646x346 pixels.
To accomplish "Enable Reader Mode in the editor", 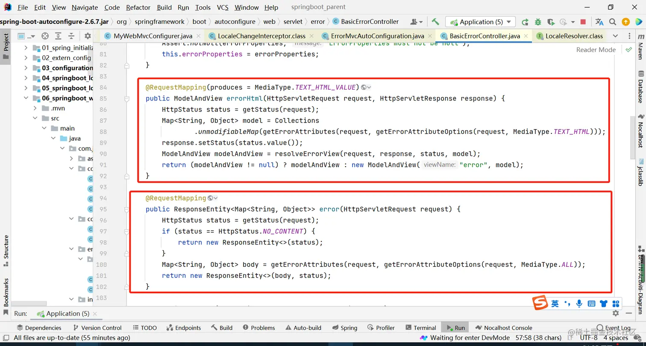I will (x=596, y=49).
